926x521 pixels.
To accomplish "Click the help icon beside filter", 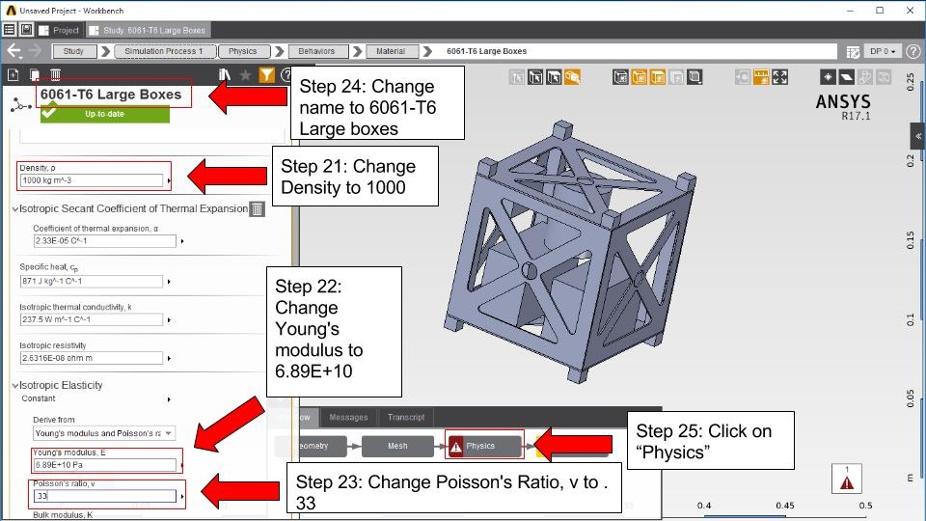I will [286, 75].
